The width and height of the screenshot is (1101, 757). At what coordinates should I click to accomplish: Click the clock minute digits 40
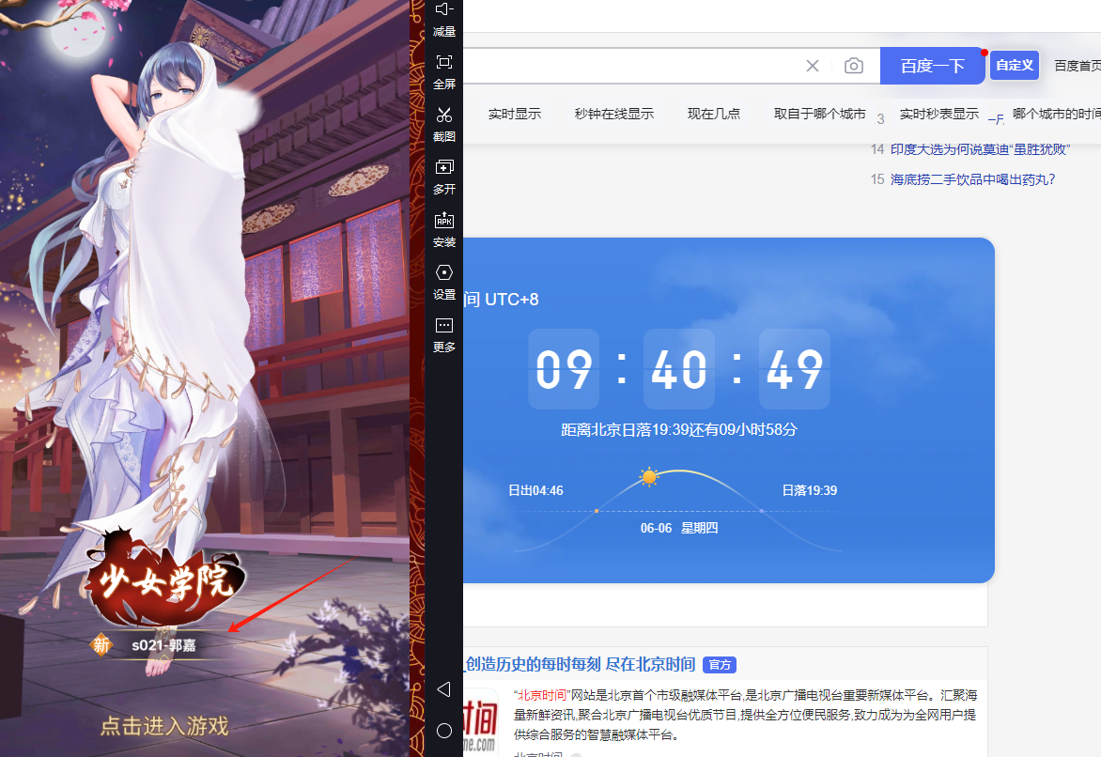[679, 369]
